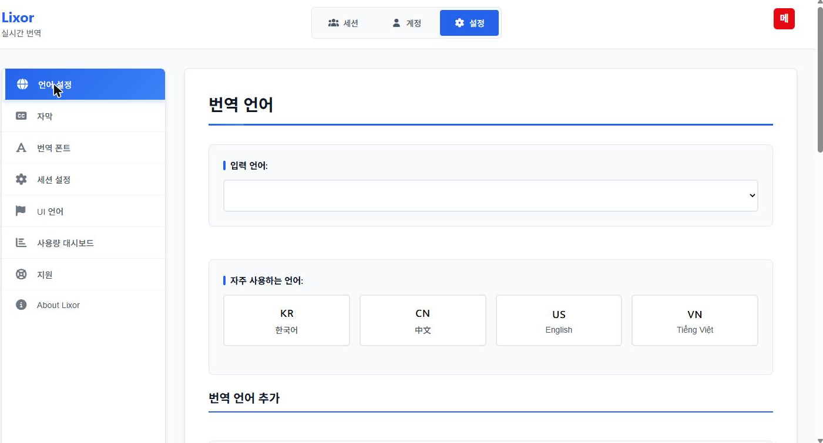Viewport: 823px width, 443px height.
Task: Switch to the 세션 tab
Action: 343,23
